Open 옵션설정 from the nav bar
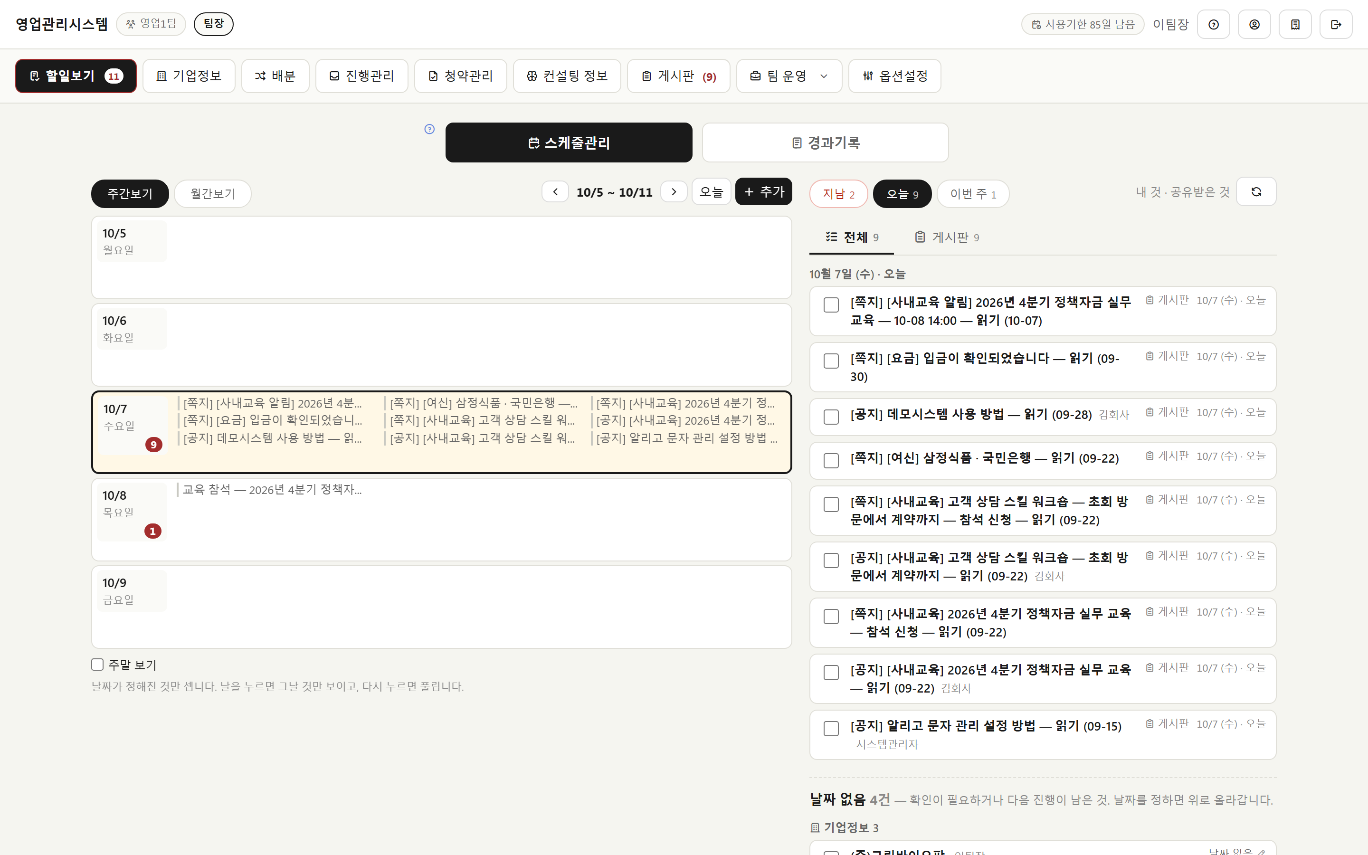Screen dimensions: 1368x855 click(x=895, y=76)
